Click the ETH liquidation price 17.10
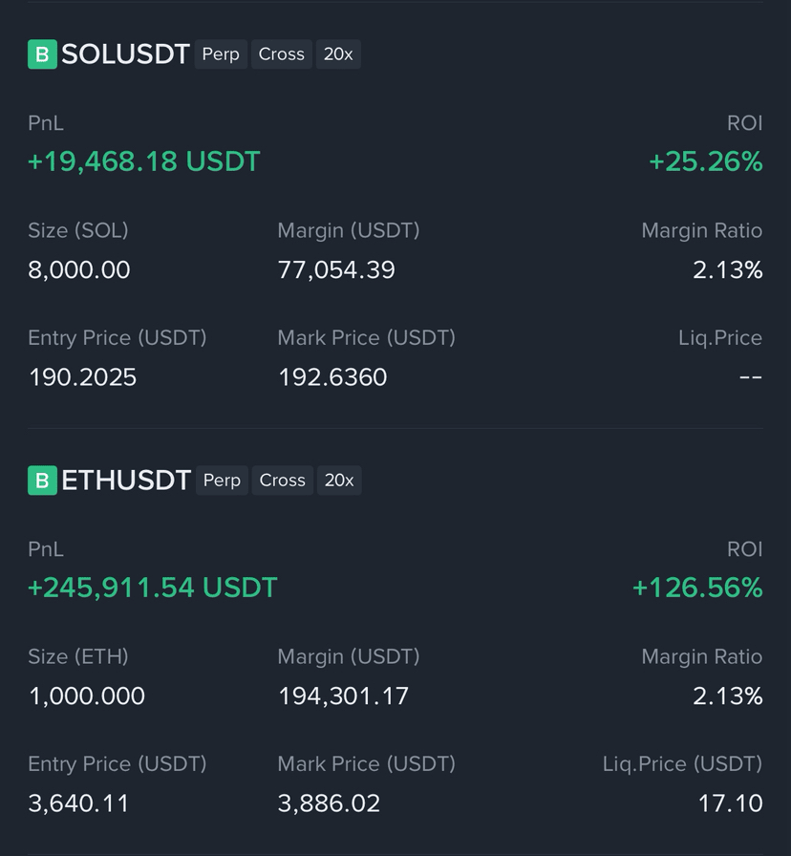The width and height of the screenshot is (791, 856). (730, 803)
